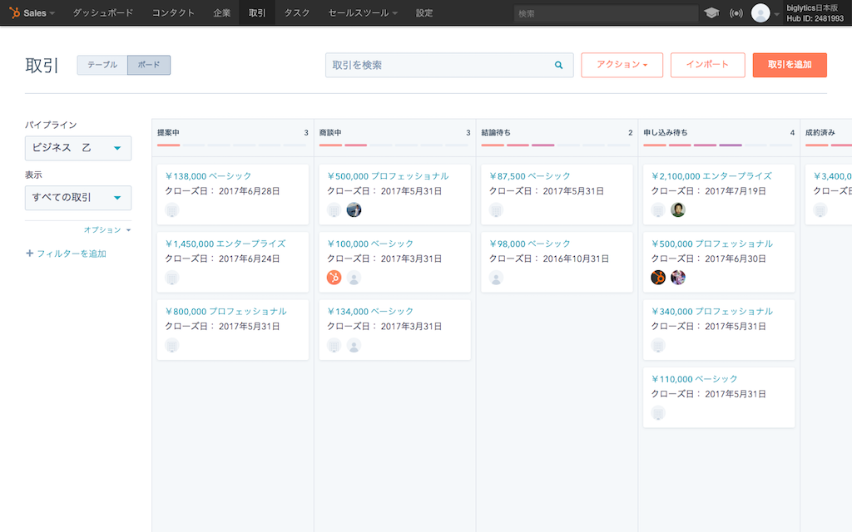Open the セールスツール navigation menu
Image resolution: width=852 pixels, height=532 pixels.
coord(363,12)
